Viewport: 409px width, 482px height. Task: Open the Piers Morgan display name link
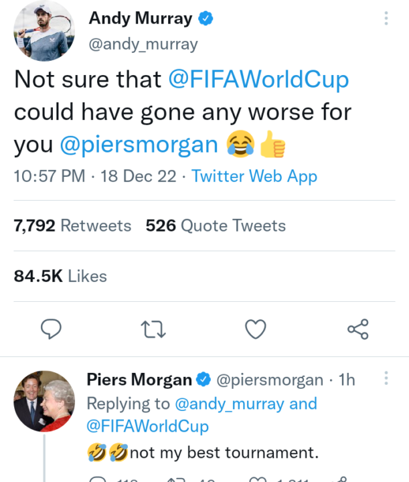[139, 380]
